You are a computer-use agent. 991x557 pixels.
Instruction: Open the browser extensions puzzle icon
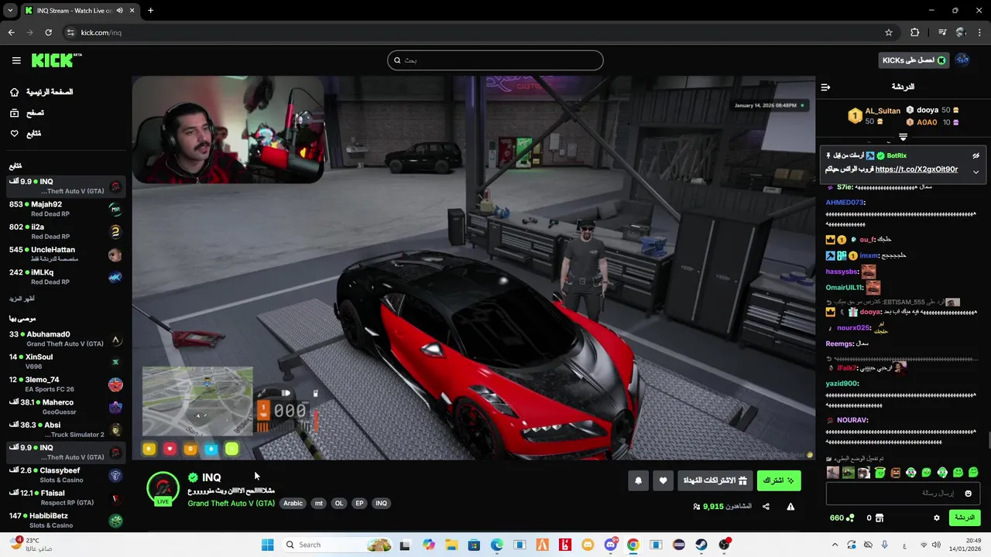[914, 32]
